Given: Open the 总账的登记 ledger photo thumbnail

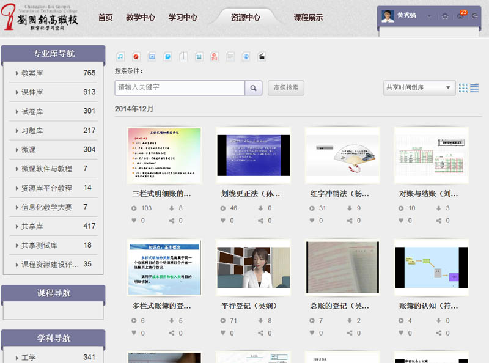Looking at the screenshot, I should (342, 268).
